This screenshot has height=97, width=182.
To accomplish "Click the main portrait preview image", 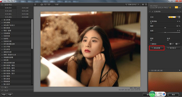I will pyautogui.click(x=90, y=49).
